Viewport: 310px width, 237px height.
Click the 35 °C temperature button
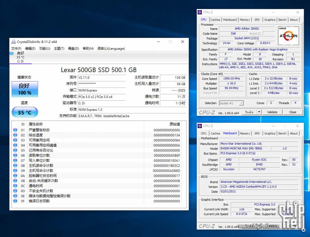pyautogui.click(x=25, y=112)
